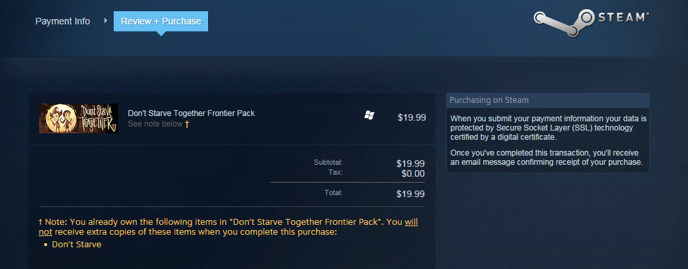688x269 pixels.
Task: Click the Subtotal label
Action: [x=329, y=162]
